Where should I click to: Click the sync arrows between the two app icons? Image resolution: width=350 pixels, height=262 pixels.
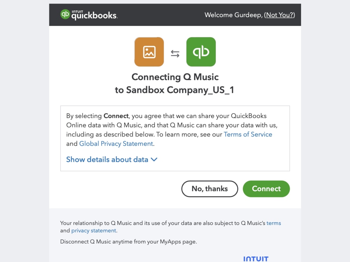[x=175, y=52]
